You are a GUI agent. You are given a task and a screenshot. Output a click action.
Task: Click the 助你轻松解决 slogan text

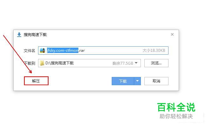pos(176,116)
